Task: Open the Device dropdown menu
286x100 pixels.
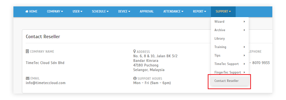Action: (x=124, y=11)
